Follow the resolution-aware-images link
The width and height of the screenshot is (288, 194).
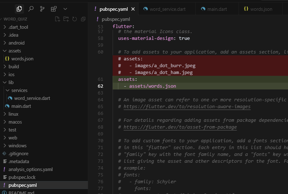point(187,107)
